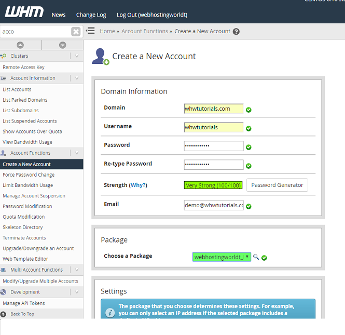Viewport: 345px width, 335px height.
Task: Open the Choose a Package dropdown
Action: click(x=222, y=257)
